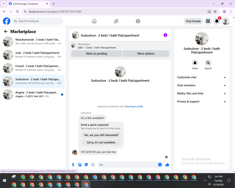Choose a GIF
235x188 pixels.
click(x=93, y=164)
